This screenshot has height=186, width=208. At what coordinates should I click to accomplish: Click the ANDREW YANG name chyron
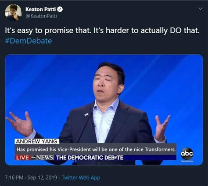37,141
